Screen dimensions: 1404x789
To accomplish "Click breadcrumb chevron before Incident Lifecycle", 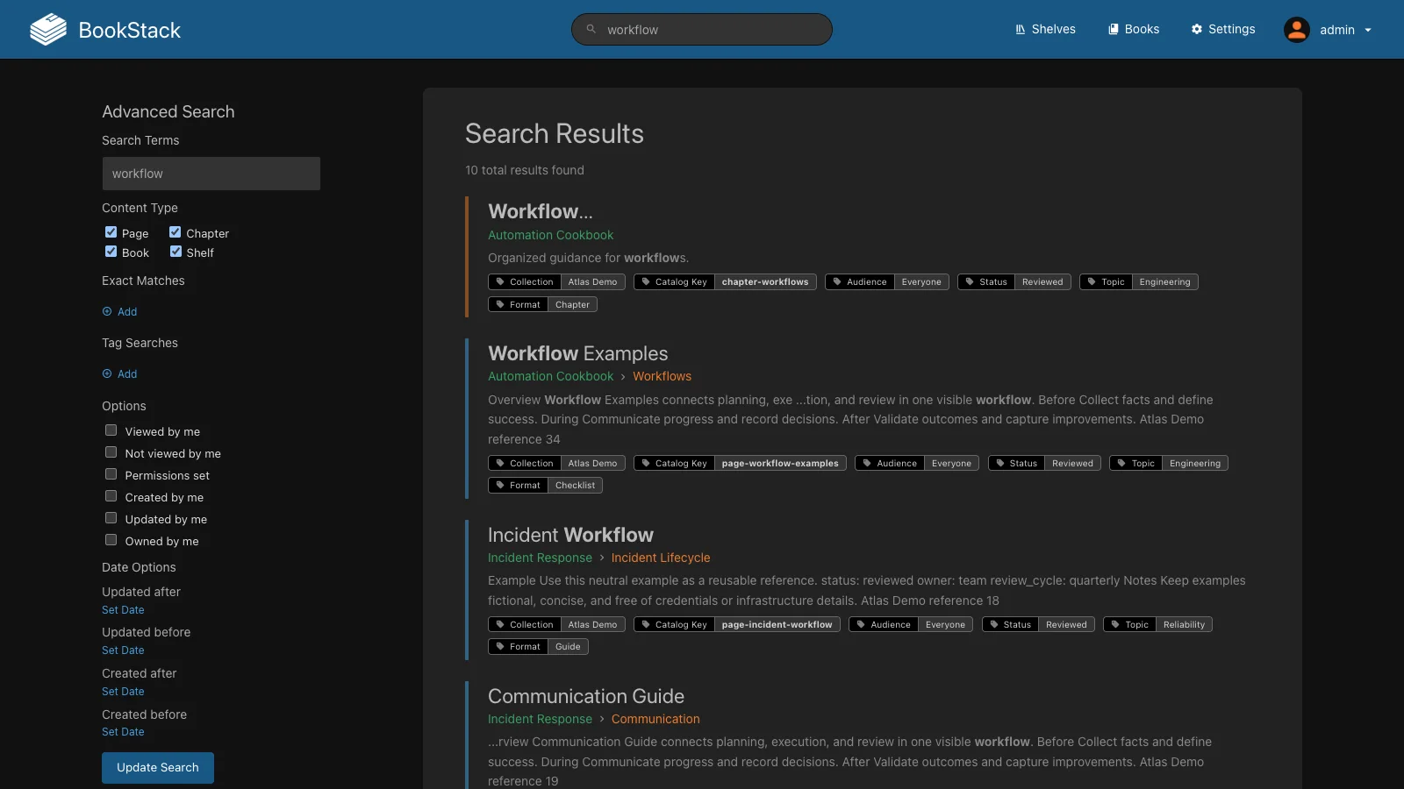I will [602, 558].
